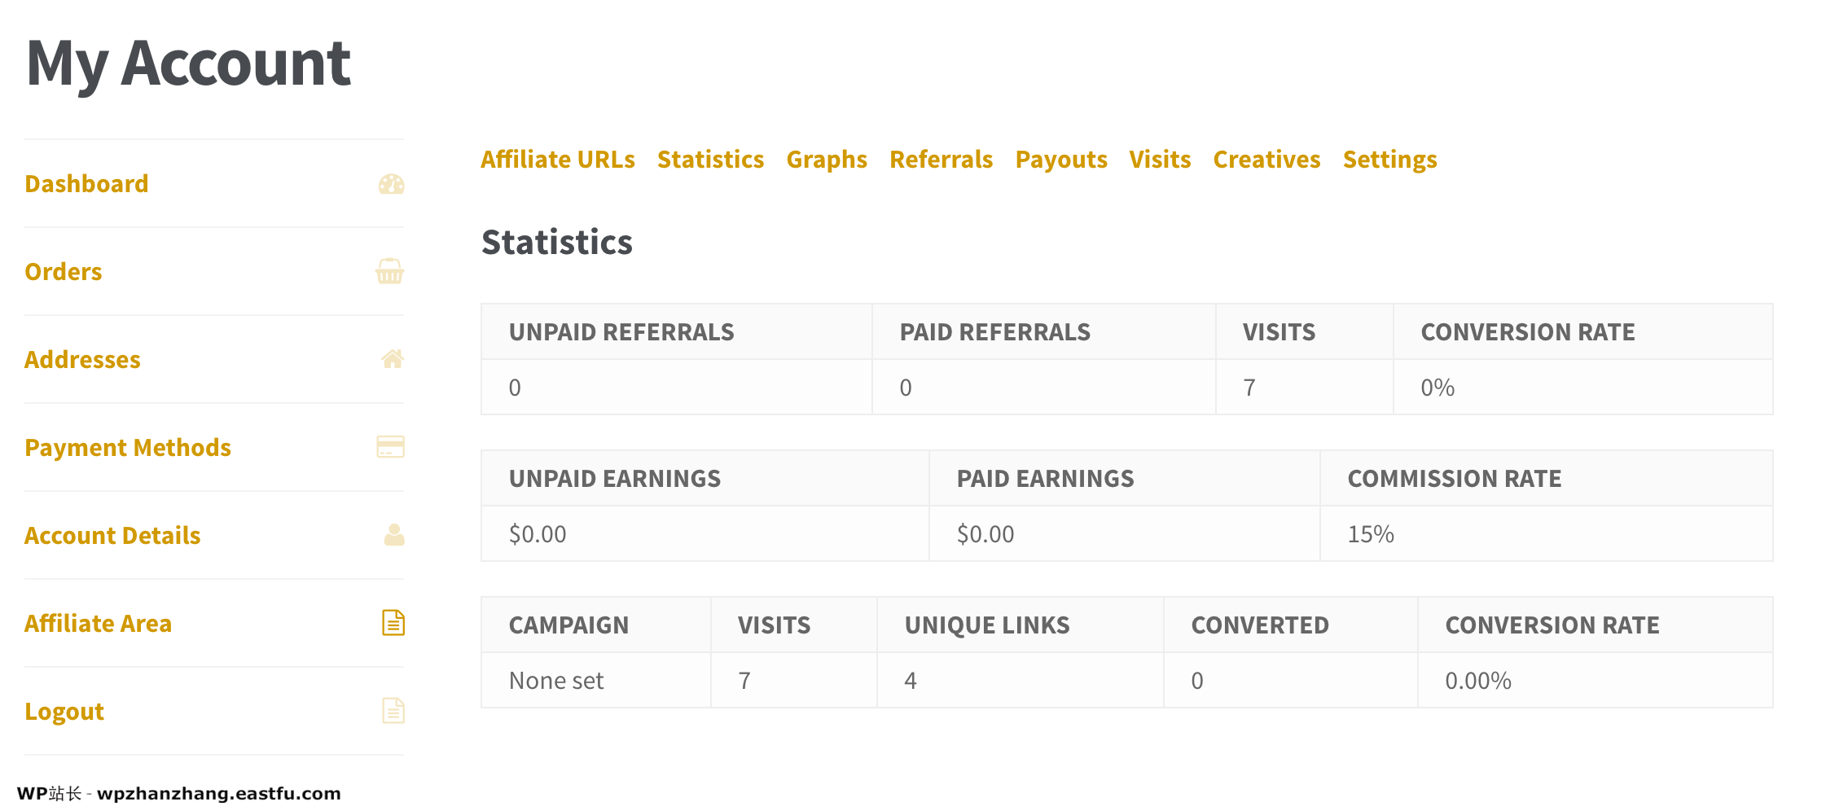Click the Payment Methods credit card icon
Image resolution: width=1826 pixels, height=811 pixels.
(390, 447)
